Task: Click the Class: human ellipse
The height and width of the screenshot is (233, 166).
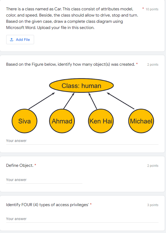Action: [x=81, y=85]
